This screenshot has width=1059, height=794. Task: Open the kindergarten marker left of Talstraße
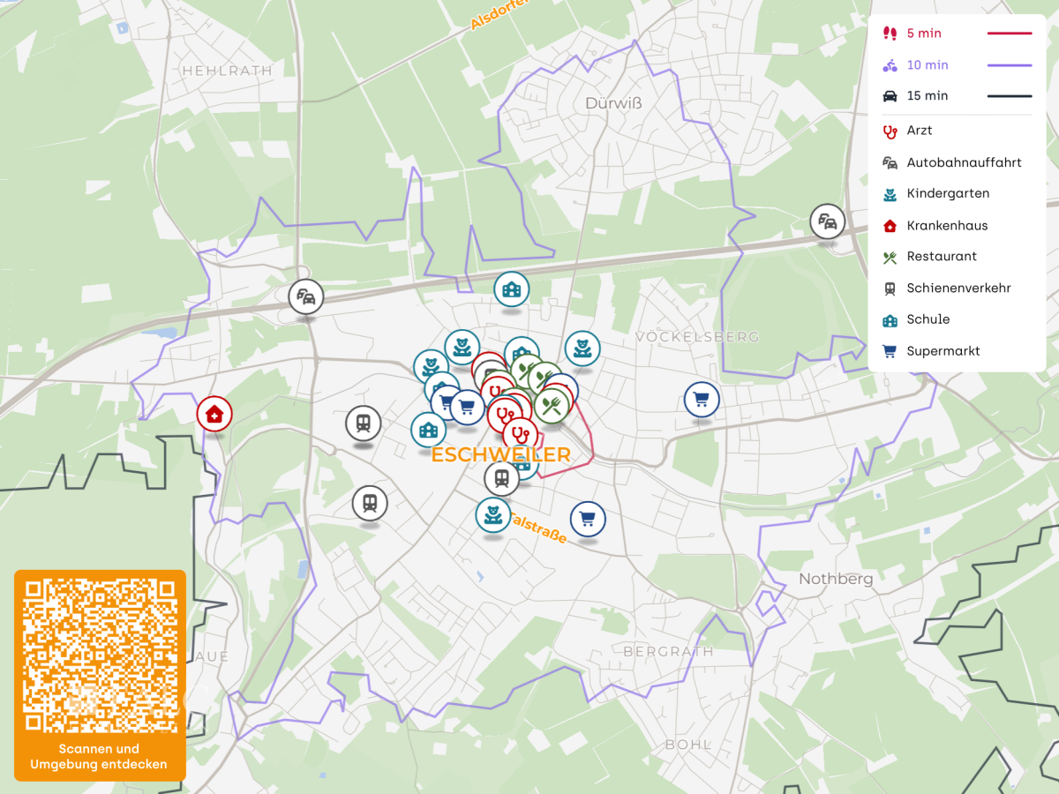tap(492, 514)
